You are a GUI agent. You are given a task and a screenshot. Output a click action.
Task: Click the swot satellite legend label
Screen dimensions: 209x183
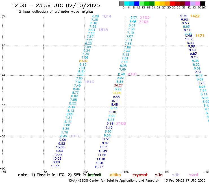194,175
